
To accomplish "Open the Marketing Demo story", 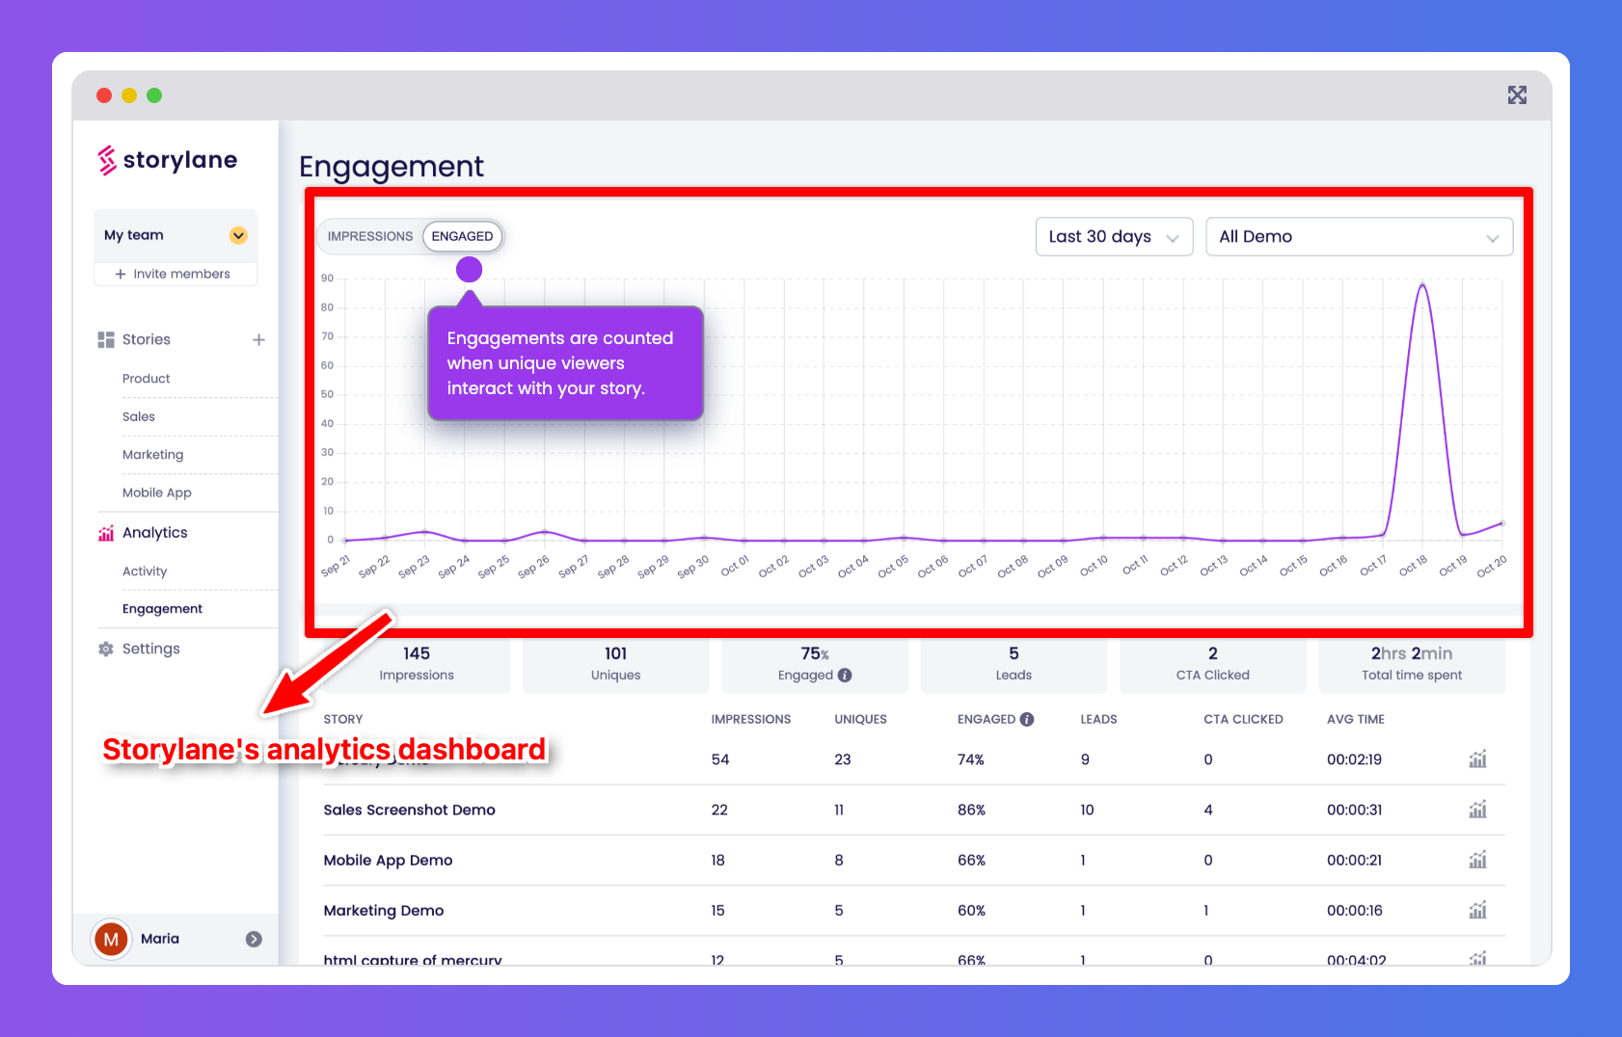I will [383, 910].
